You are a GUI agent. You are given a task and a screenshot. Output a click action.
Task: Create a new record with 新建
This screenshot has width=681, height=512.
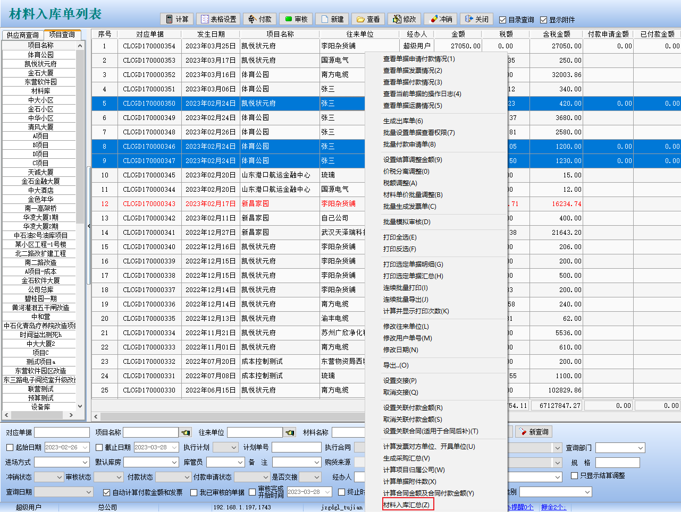click(332, 19)
